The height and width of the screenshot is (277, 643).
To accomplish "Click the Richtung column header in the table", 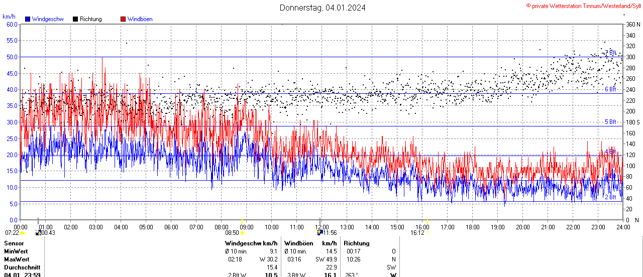I will tap(357, 243).
